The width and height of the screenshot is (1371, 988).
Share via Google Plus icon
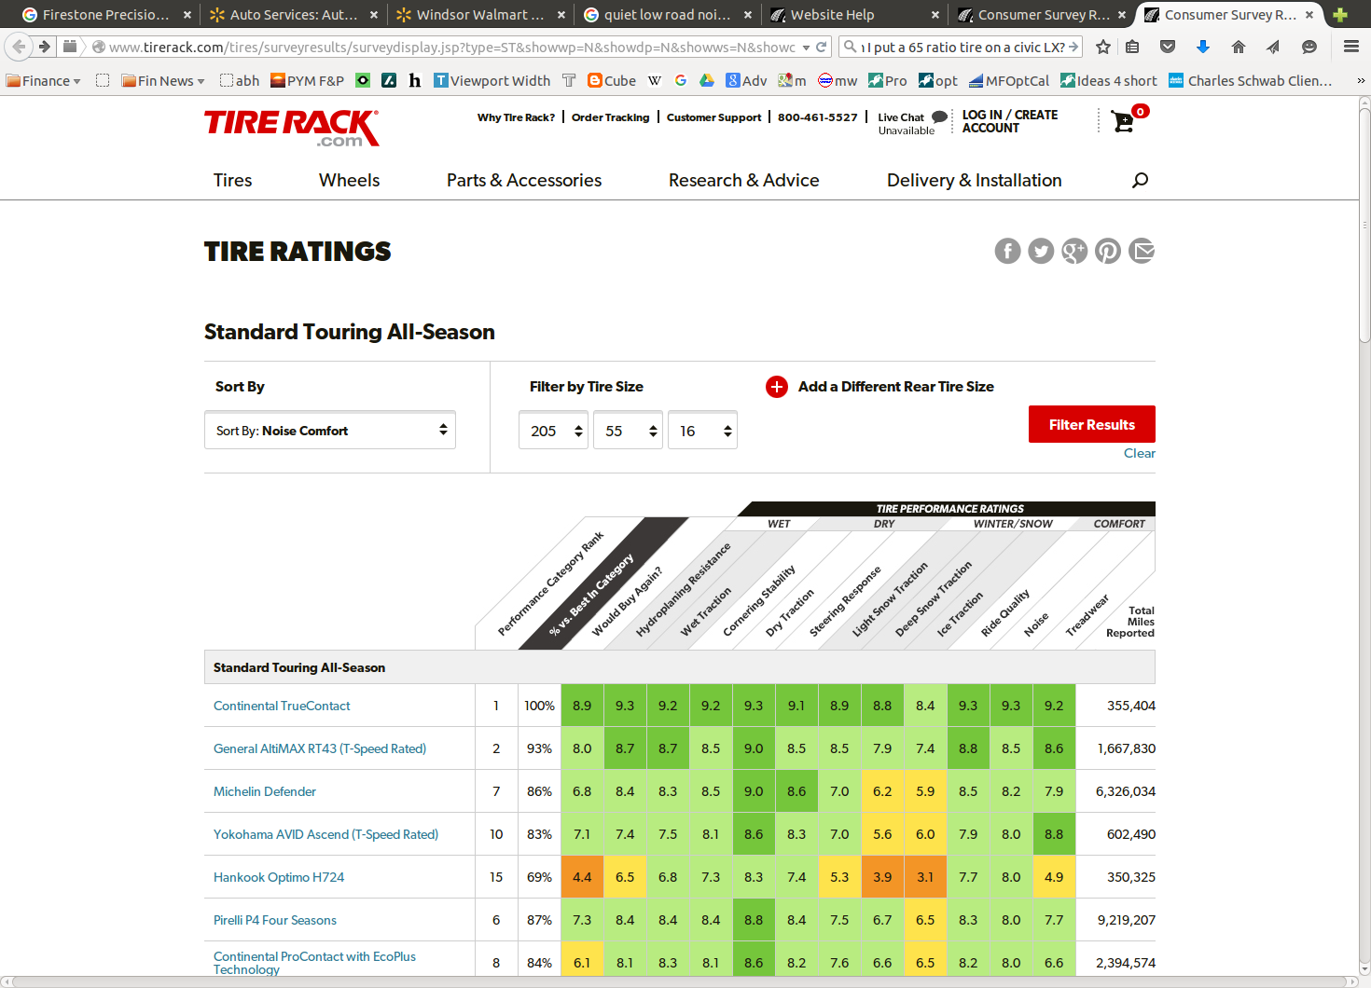click(1074, 251)
